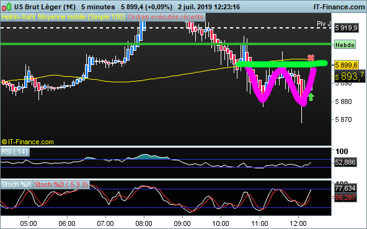Click the Piv J pivot label
Screen dimensions: 367x229
tap(324, 24)
